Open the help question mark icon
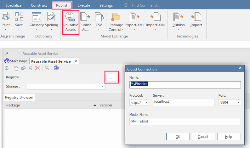Viewport: 250px width, 148px height. click(56, 68)
